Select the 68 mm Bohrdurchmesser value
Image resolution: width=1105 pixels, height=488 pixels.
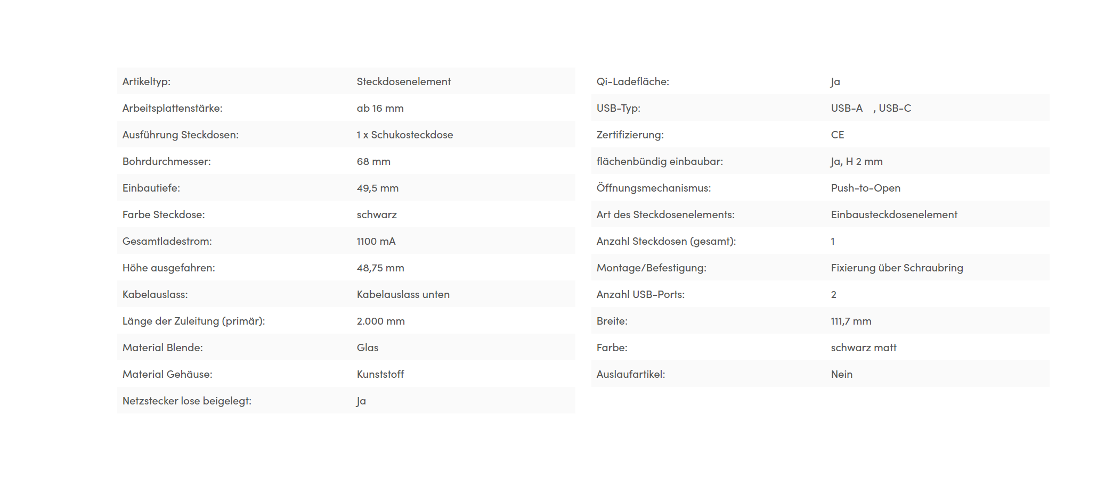(x=373, y=161)
